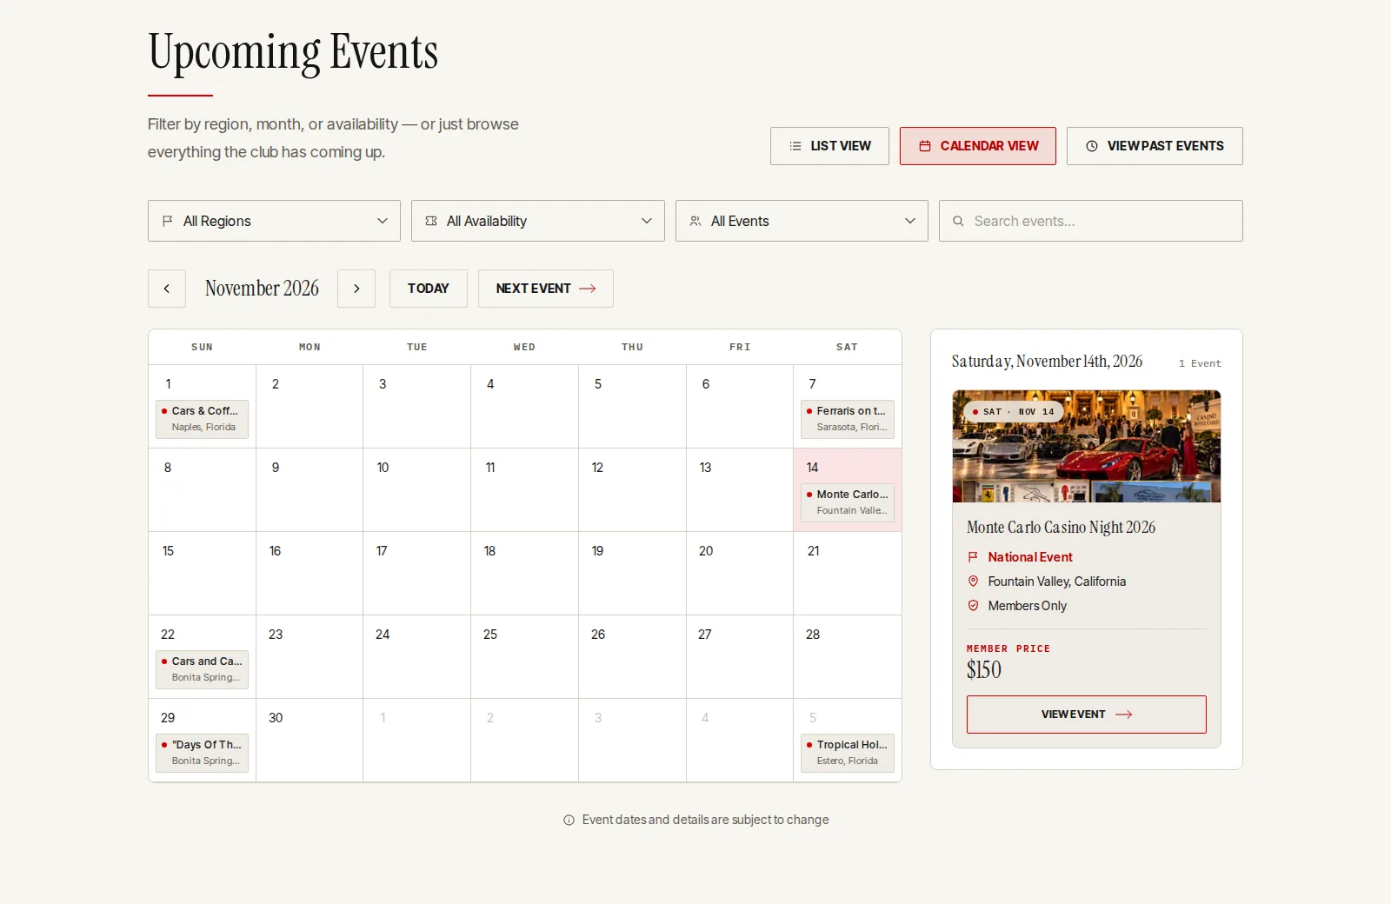Select calendar day 25
The height and width of the screenshot is (904, 1391).
tap(524, 656)
